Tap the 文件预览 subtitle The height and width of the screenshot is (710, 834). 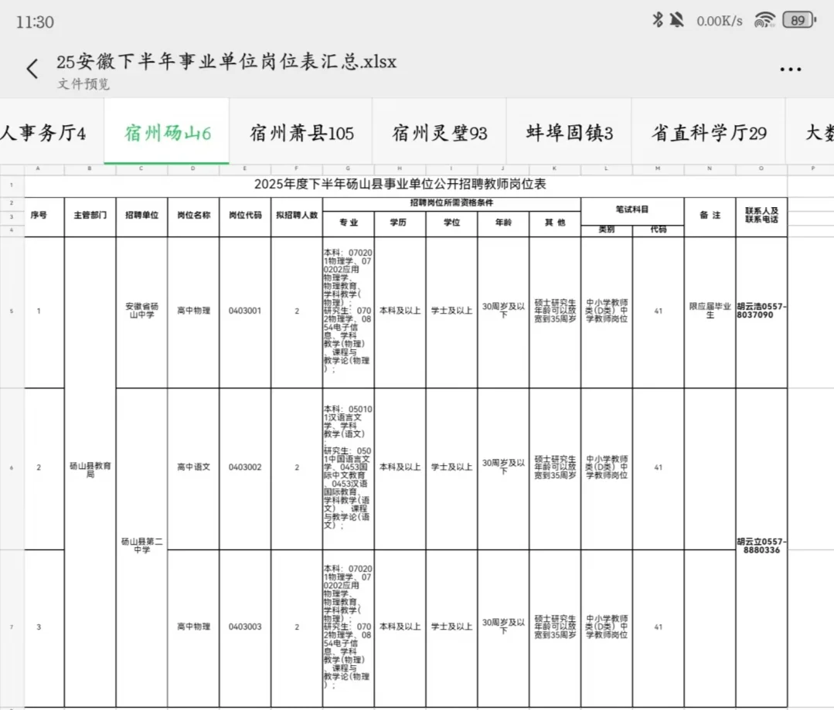coord(83,83)
